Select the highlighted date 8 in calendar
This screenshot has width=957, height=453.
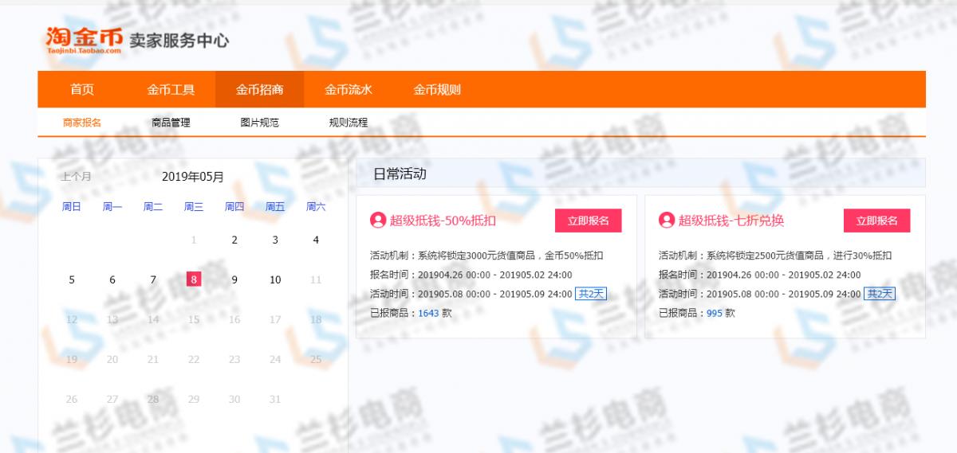(x=194, y=279)
